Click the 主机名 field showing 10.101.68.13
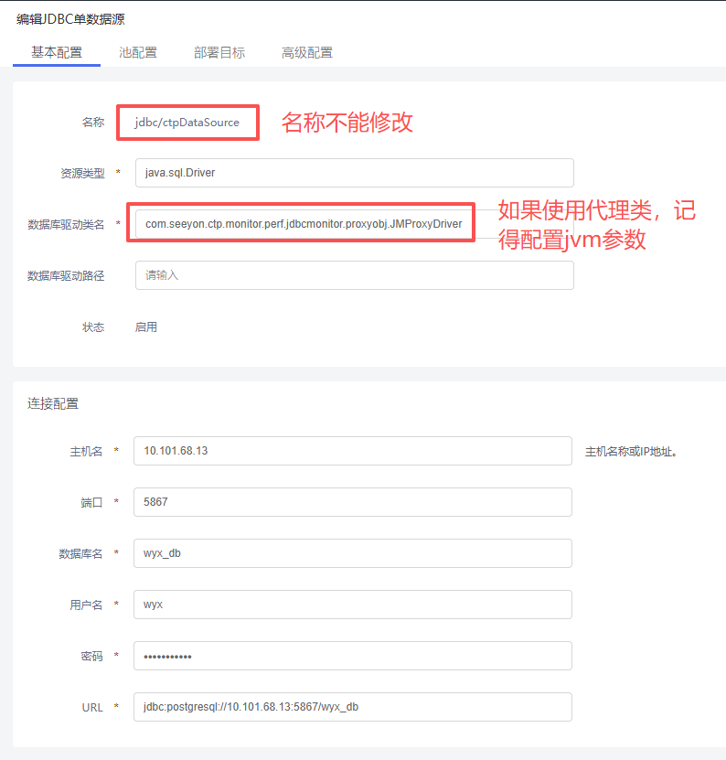The image size is (726, 760). (x=353, y=451)
